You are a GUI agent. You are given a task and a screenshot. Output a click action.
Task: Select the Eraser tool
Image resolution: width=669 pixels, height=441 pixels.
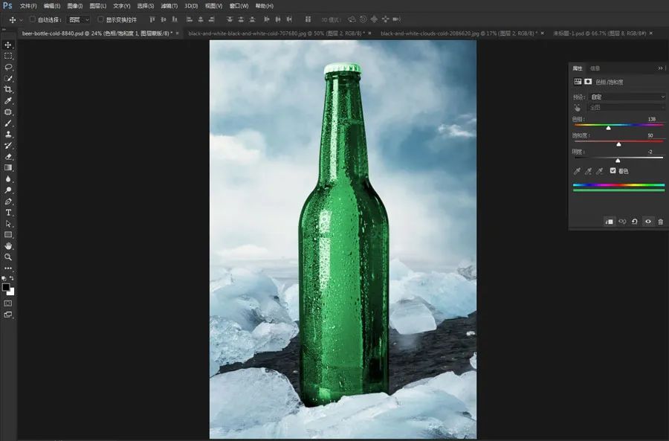(8, 156)
